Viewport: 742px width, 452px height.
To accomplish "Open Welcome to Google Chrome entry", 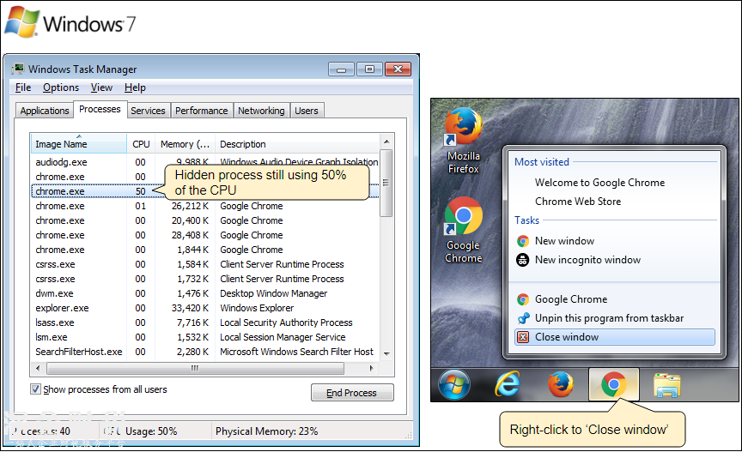I will coord(615,183).
